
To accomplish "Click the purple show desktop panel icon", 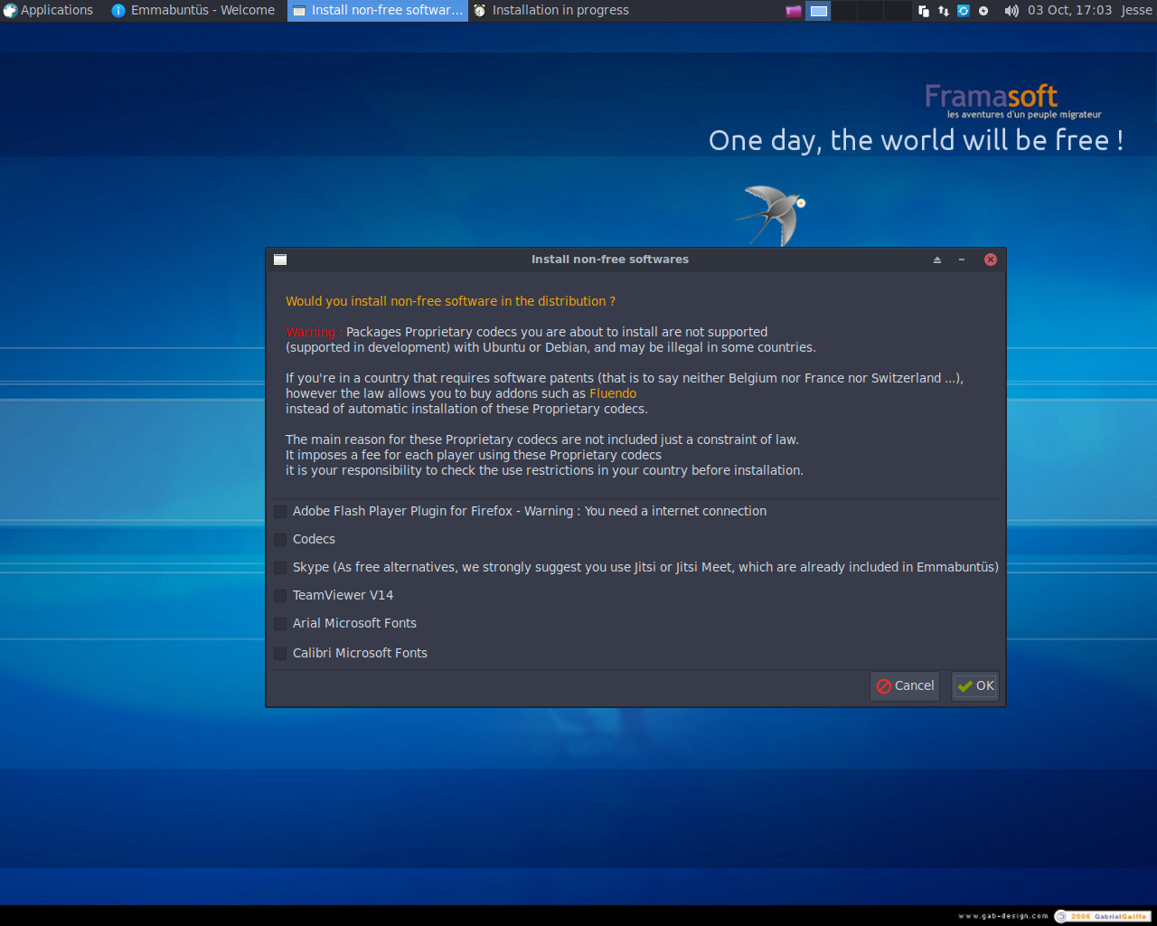I will pyautogui.click(x=794, y=11).
